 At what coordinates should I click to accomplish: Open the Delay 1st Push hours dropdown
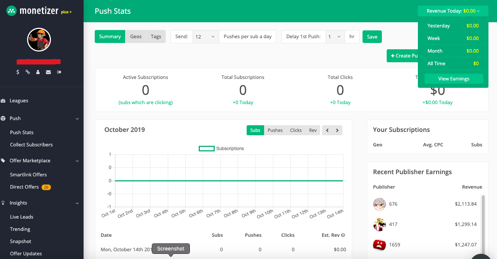click(335, 37)
